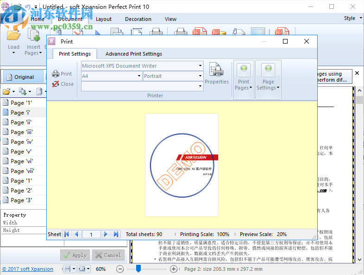Select Page 'i' in page list

click(24, 113)
